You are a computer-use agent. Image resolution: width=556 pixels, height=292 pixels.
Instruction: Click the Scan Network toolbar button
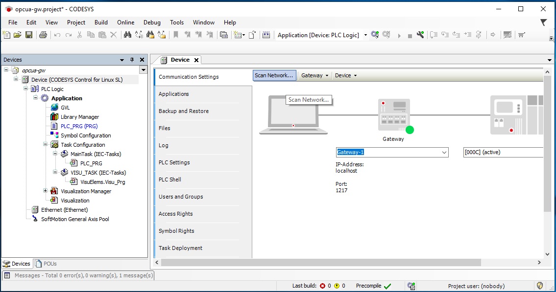click(274, 75)
